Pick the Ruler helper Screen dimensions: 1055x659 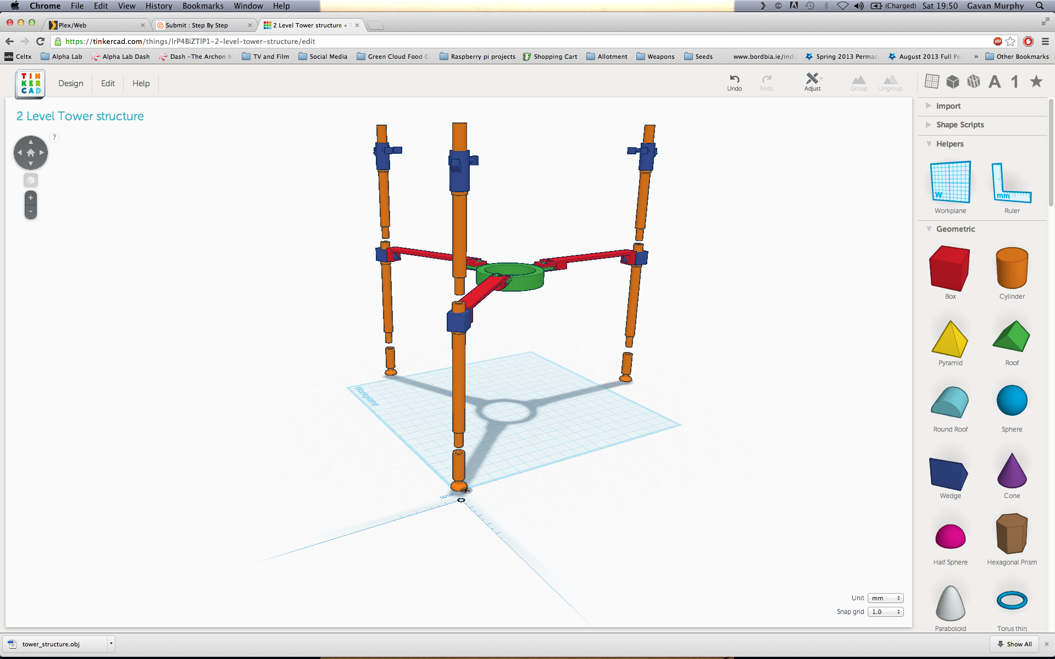(1012, 183)
